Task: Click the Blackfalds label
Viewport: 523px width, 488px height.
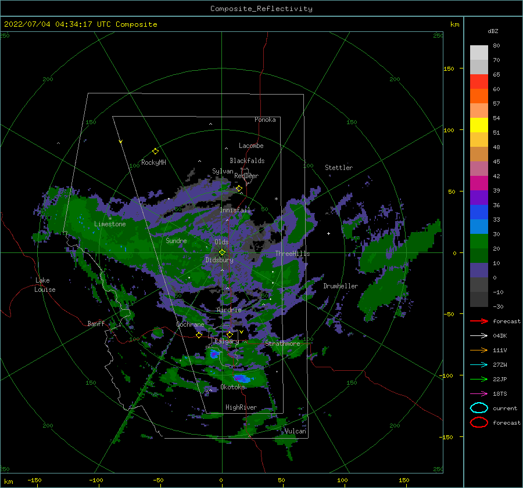Action: (247, 161)
